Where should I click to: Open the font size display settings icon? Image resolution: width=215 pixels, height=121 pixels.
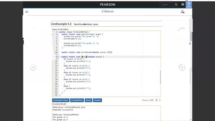click(x=183, y=12)
